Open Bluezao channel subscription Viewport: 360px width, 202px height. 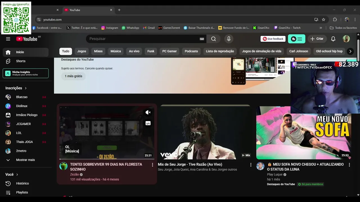(x=26, y=97)
